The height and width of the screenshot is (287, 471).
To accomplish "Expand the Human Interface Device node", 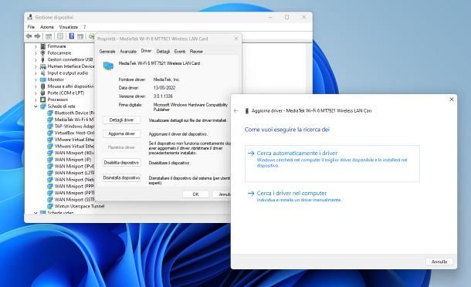I will click(x=36, y=66).
